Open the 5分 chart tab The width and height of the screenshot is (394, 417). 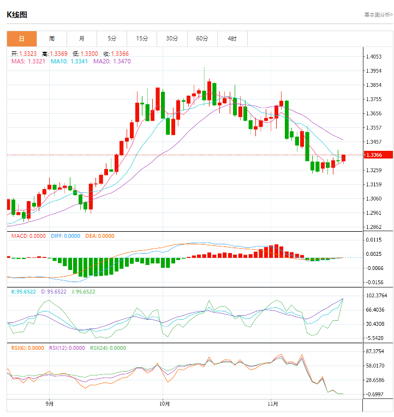click(x=112, y=39)
